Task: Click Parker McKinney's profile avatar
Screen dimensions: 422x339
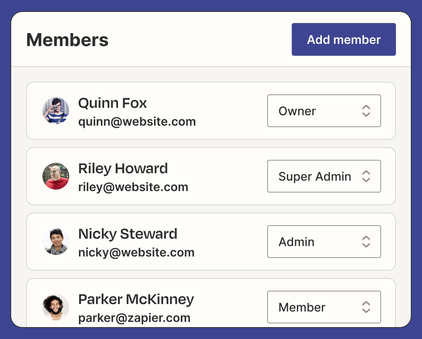Action: [56, 307]
